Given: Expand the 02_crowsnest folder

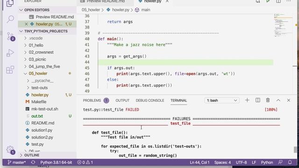Looking at the screenshot, I should [41, 52].
